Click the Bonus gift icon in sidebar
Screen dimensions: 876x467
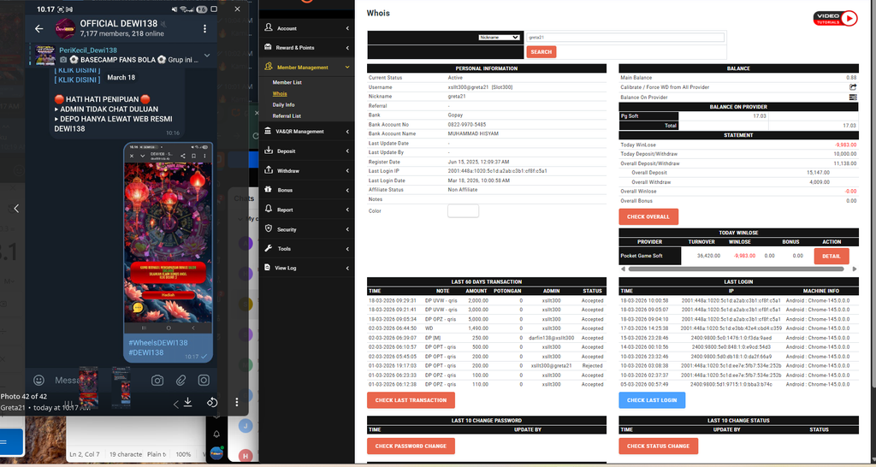point(269,189)
